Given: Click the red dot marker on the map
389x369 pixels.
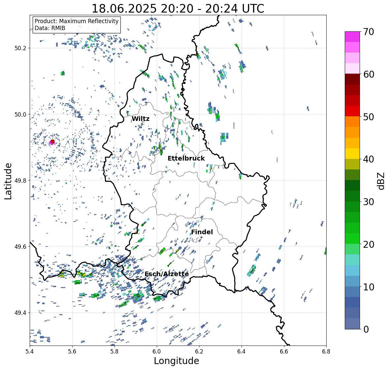Looking at the screenshot, I should (52, 141).
